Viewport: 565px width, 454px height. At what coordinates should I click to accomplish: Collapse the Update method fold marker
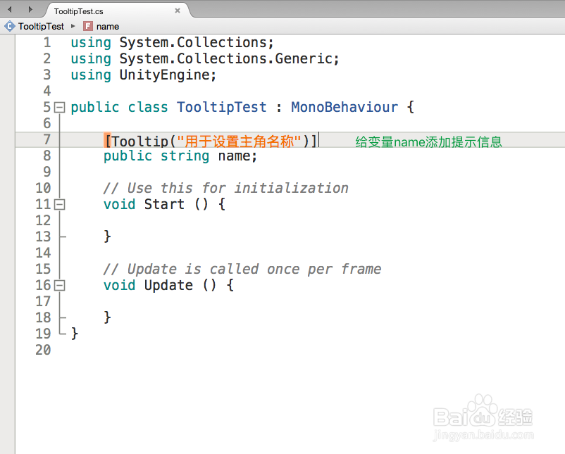click(59, 285)
